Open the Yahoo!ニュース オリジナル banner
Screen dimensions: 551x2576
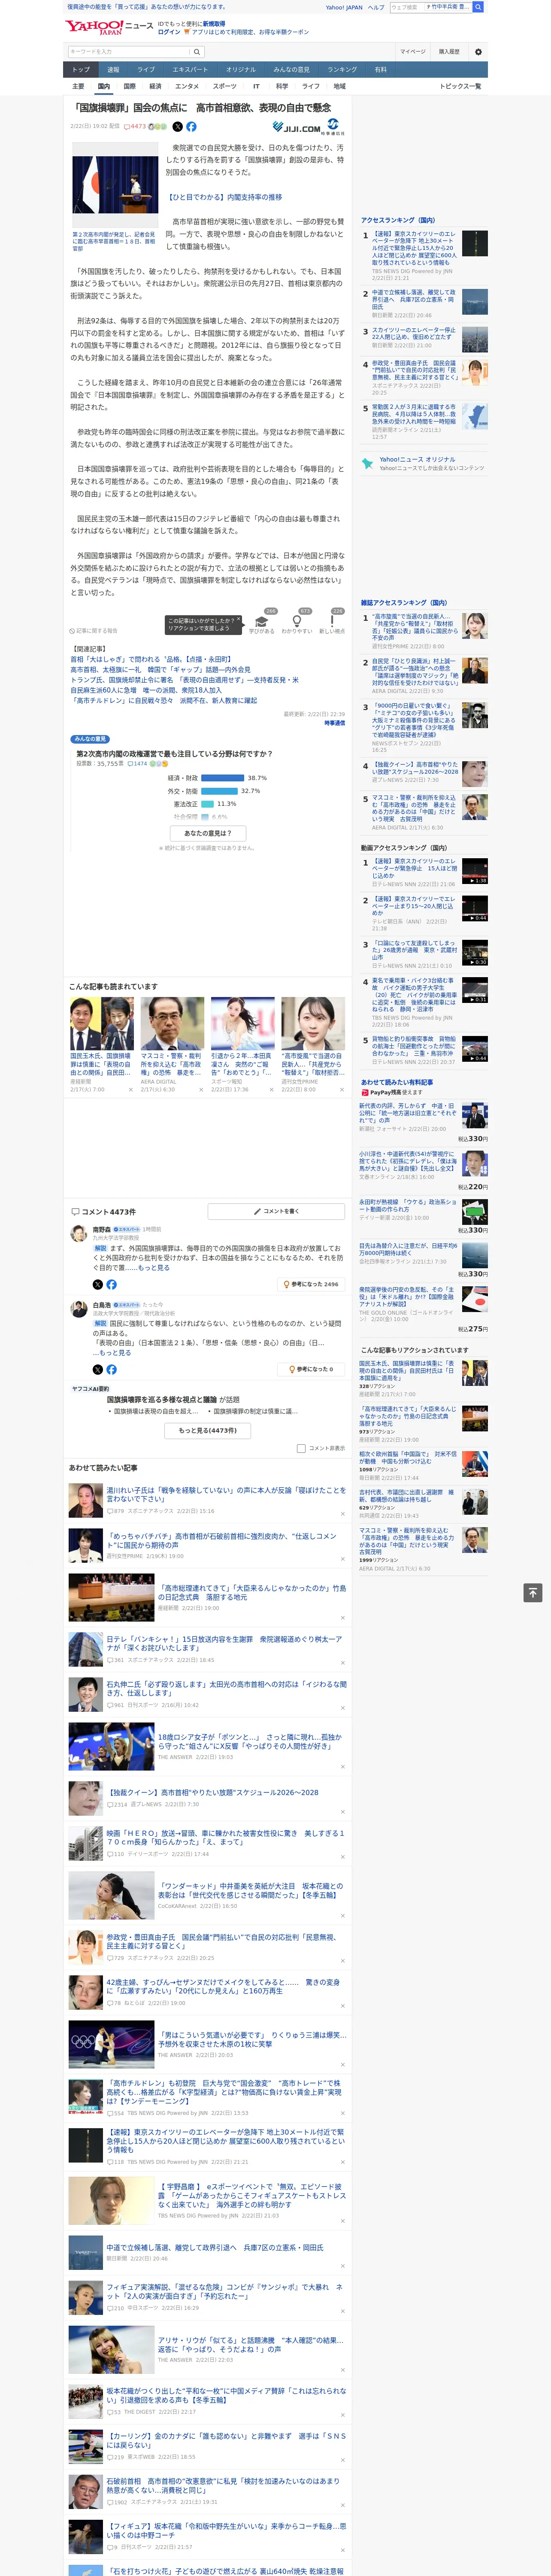click(424, 463)
